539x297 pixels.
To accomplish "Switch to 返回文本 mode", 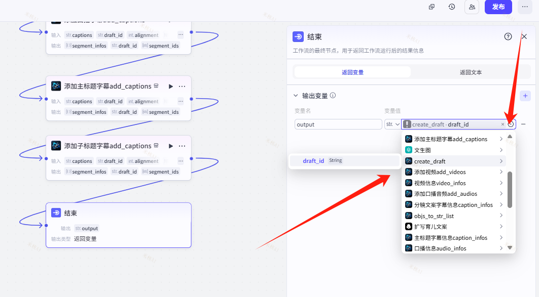I will (x=471, y=72).
